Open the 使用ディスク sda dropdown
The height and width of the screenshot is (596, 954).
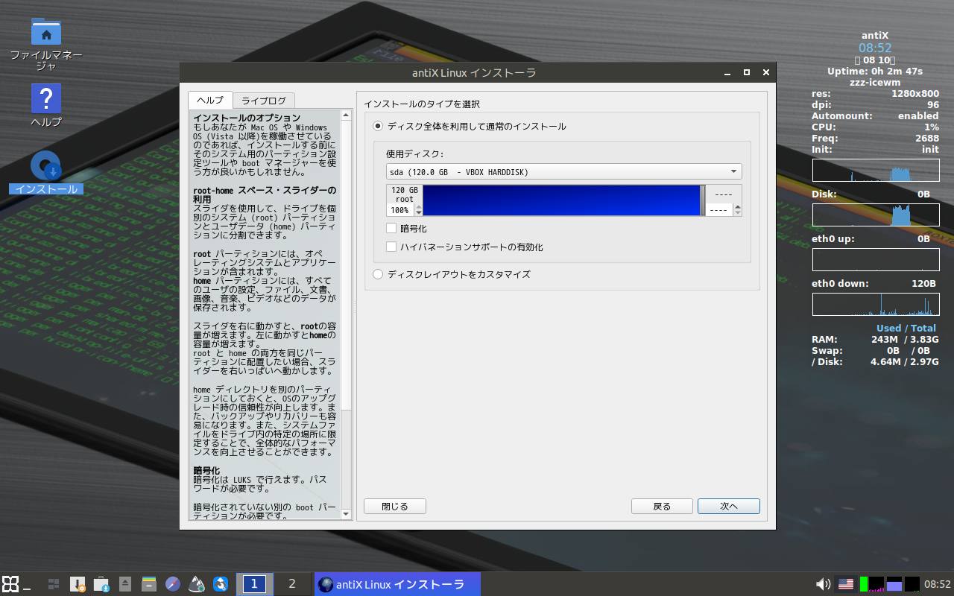564,172
